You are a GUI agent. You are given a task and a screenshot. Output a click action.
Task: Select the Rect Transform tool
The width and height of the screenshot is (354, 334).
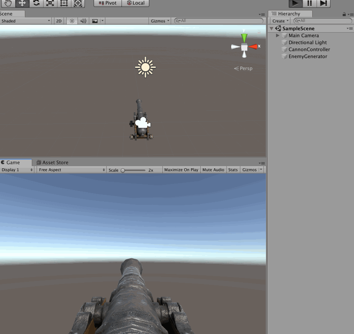click(64, 3)
